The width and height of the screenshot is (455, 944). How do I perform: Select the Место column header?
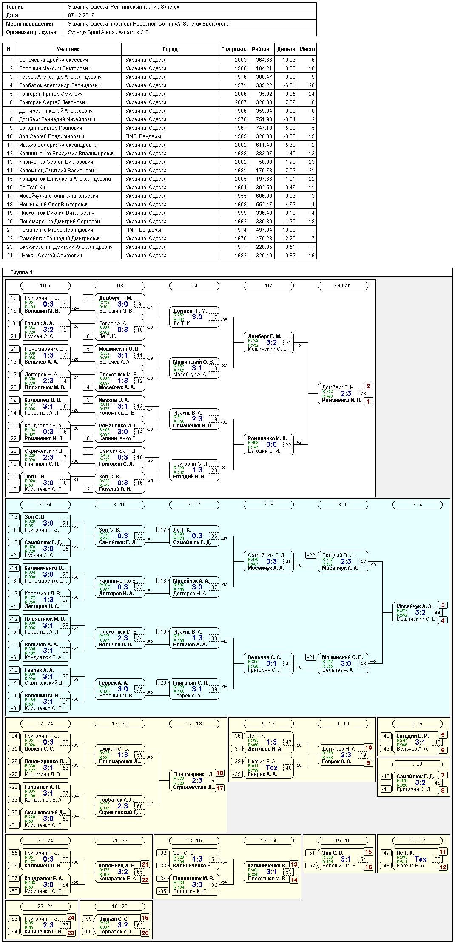307,49
